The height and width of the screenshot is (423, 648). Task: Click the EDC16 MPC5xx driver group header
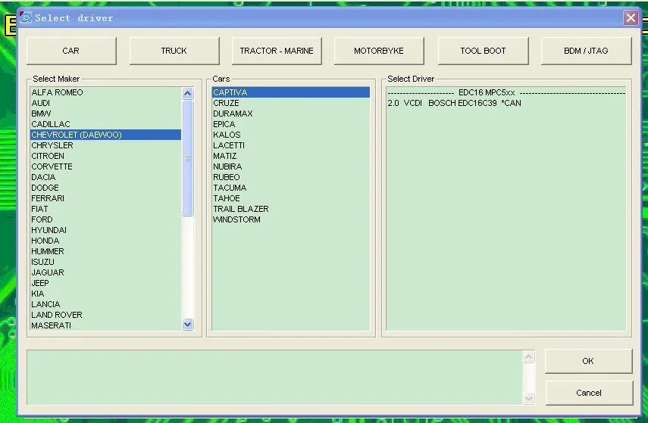(506, 92)
